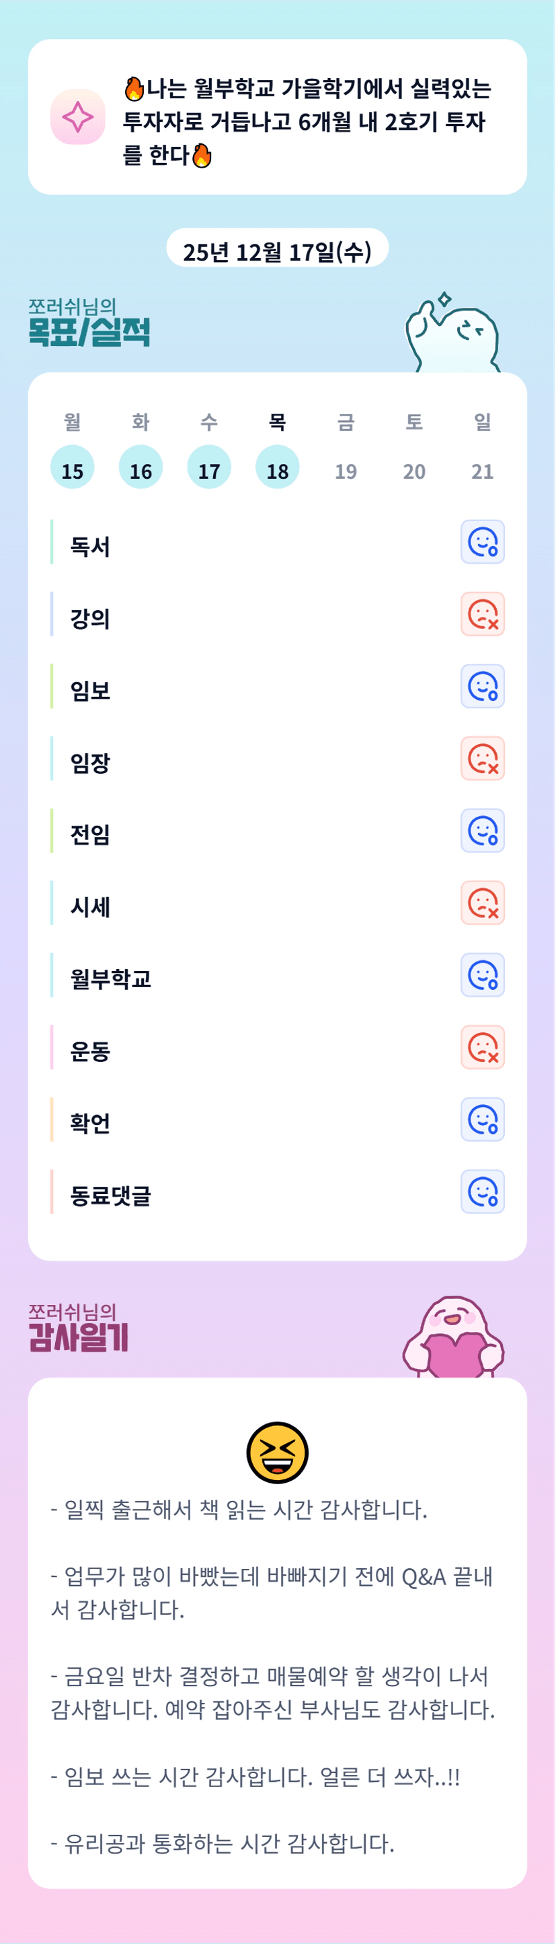
Task: Click the 동료댓글 status button
Action: coord(482,1192)
